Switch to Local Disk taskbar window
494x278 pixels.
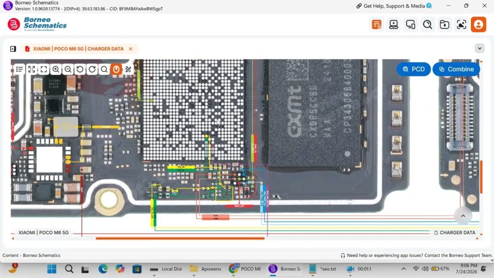pos(166,269)
